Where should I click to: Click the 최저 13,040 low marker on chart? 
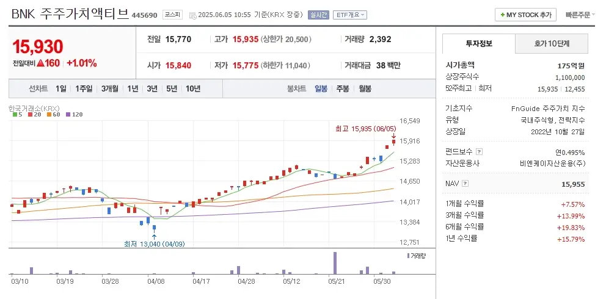tap(154, 244)
